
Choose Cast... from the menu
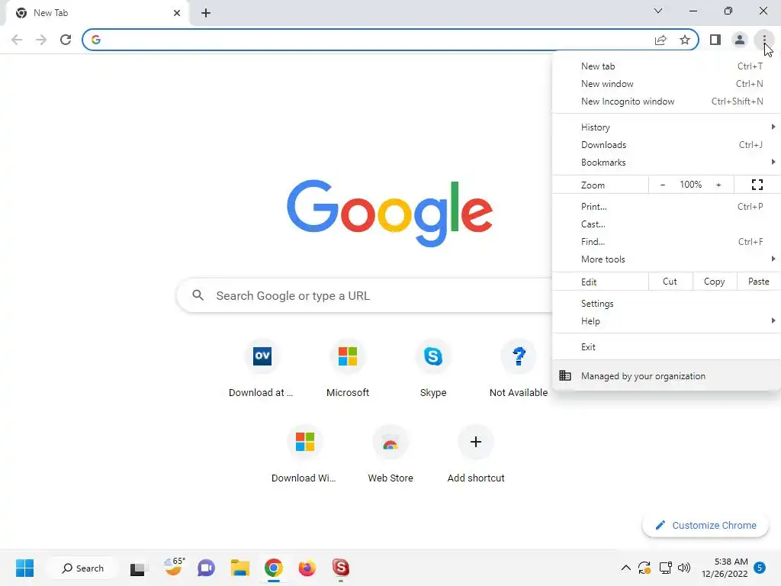667,224
